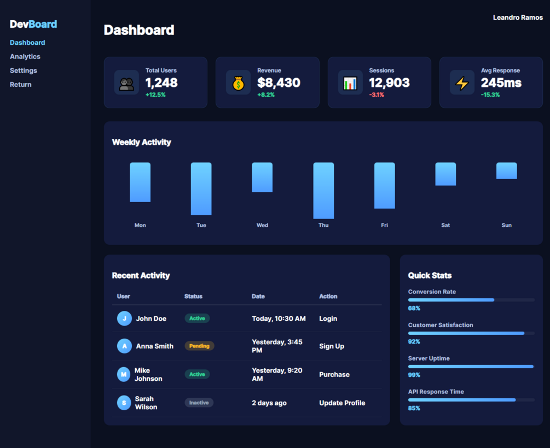Select the Sat bar in Weekly Activity
Screen dimensions: 550x448
(x=445, y=174)
